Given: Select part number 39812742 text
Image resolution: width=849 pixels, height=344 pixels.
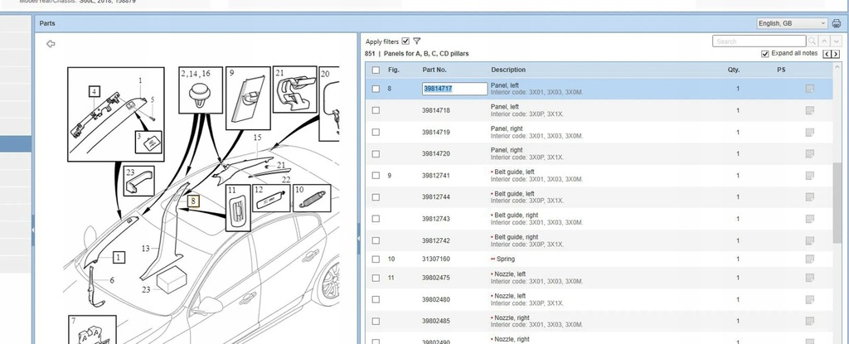Looking at the screenshot, I should point(436,240).
